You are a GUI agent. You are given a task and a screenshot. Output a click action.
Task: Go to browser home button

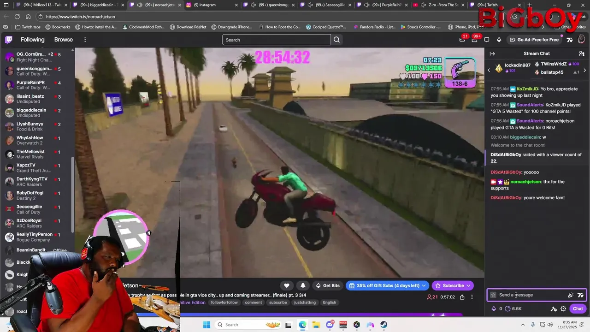(x=28, y=17)
